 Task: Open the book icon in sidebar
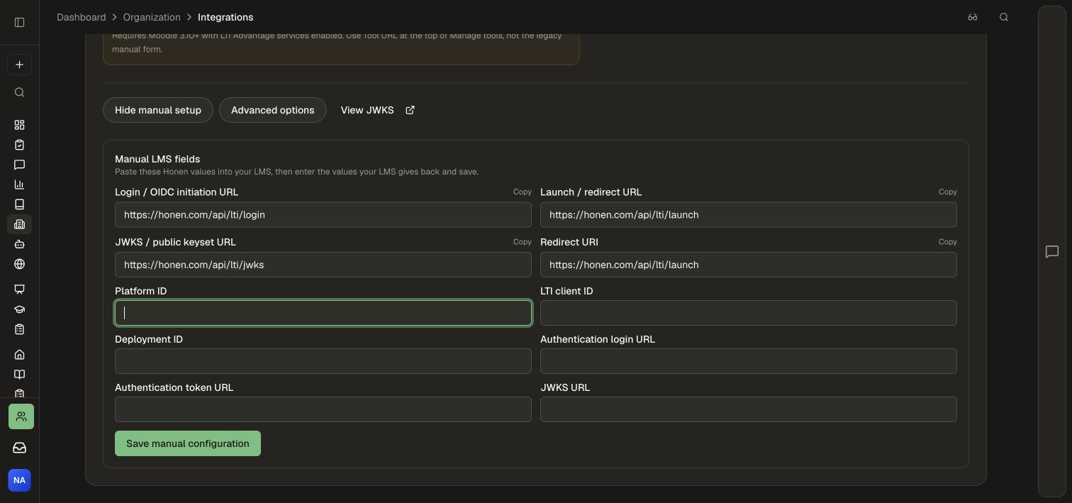point(19,204)
